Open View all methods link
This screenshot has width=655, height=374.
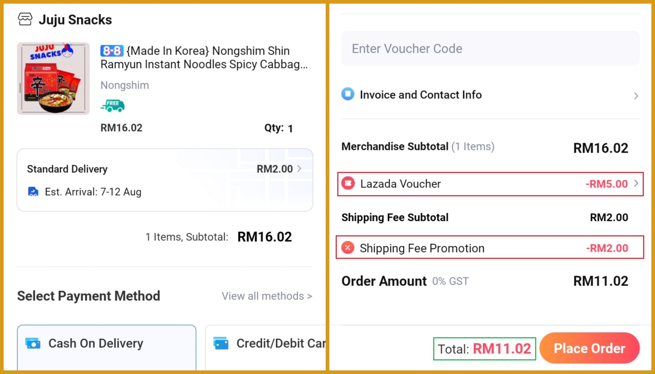click(x=267, y=296)
